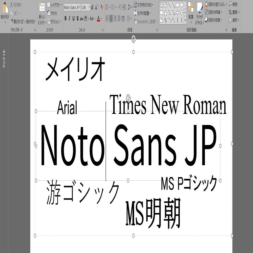Toggle Italic formatting

pos(69,18)
